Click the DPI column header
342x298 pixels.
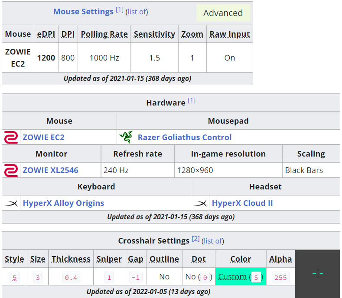68,34
